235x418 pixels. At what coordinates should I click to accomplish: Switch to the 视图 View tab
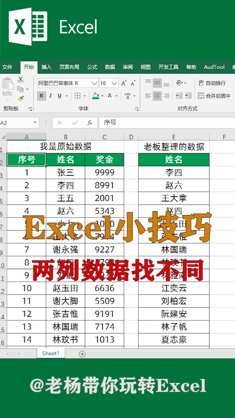(x=146, y=67)
